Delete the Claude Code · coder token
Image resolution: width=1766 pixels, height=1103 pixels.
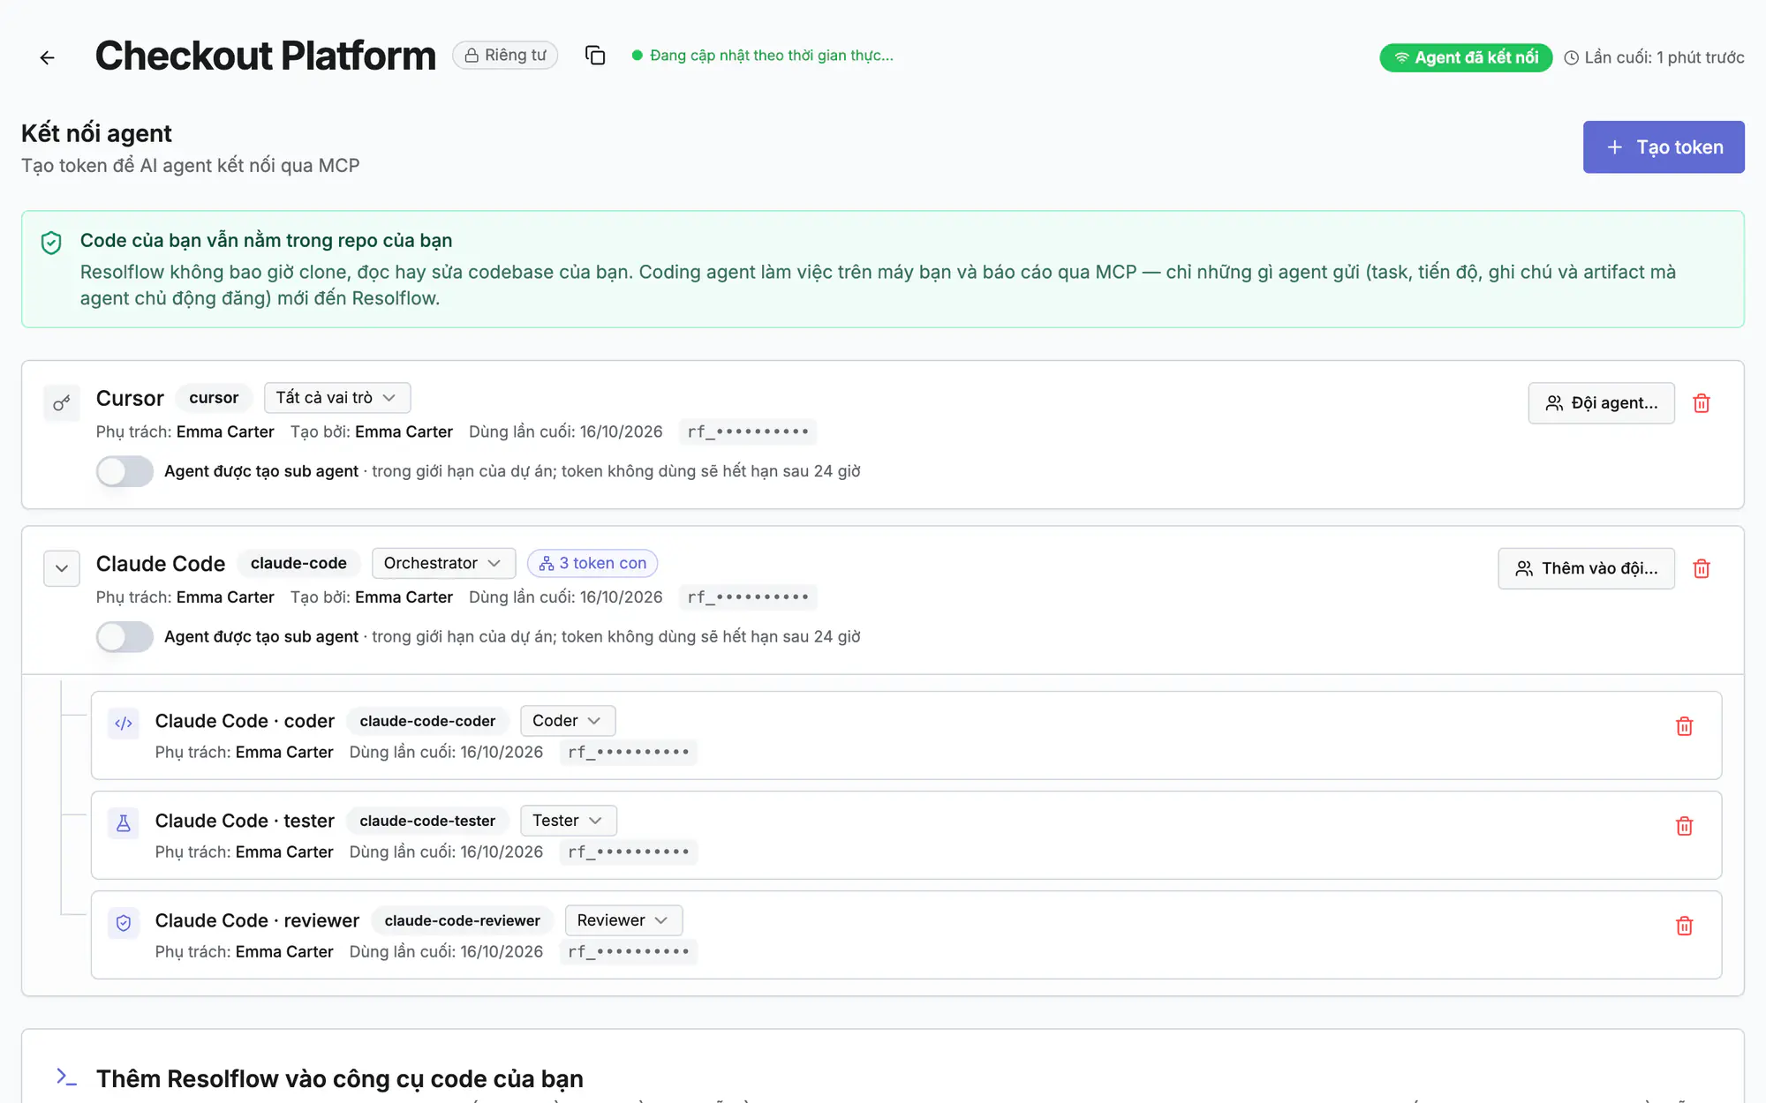(1685, 726)
